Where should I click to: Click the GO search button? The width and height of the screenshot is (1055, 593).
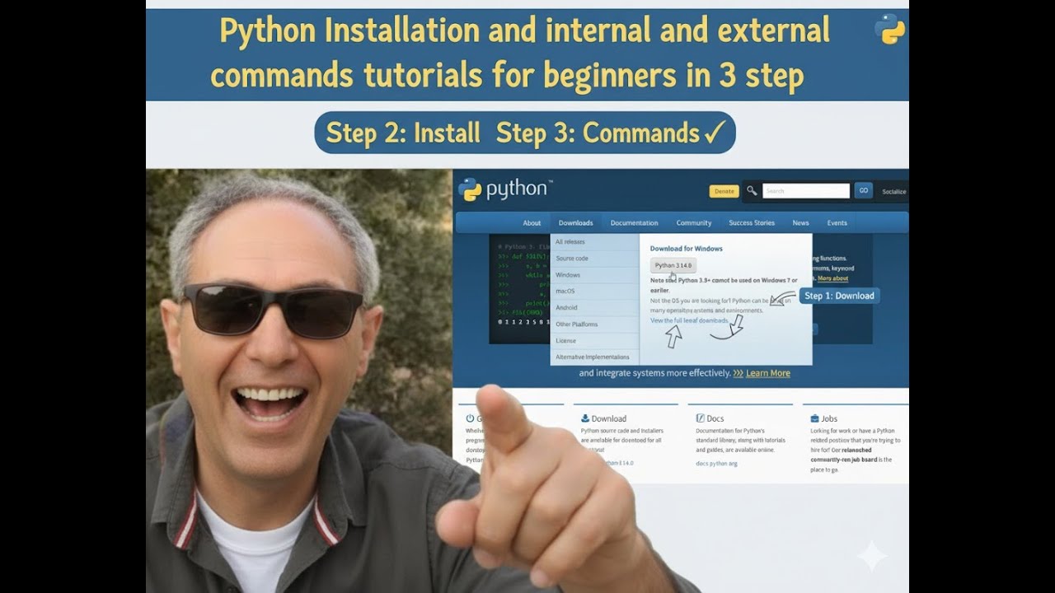click(x=863, y=190)
